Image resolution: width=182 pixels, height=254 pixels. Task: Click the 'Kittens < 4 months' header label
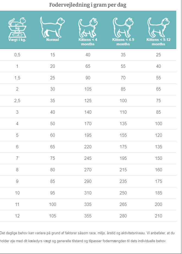tap(88, 42)
